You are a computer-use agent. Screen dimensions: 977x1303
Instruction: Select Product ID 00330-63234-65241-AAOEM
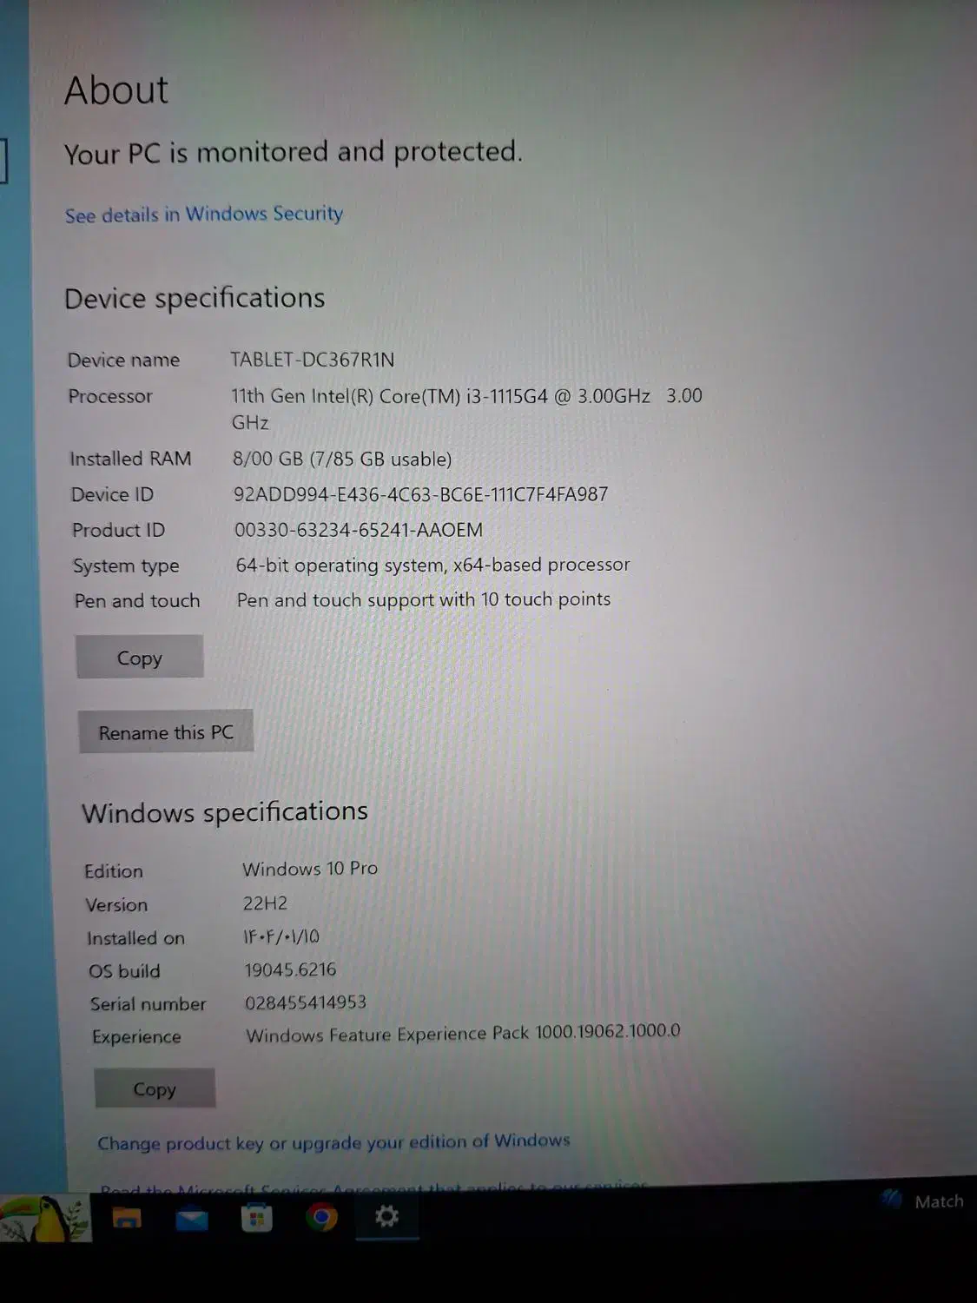[359, 530]
